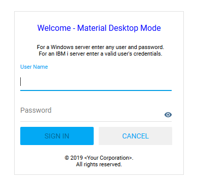Place cursor at blinking caret in User Name
This screenshot has width=198, height=187.
point(21,82)
